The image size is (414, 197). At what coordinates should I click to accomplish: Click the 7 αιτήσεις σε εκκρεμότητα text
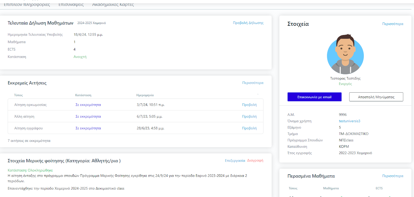29,141
